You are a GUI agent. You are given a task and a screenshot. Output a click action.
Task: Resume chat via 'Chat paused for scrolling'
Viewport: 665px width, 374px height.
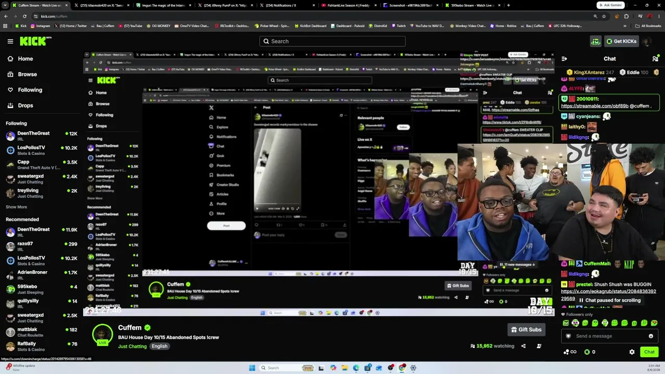(609, 300)
